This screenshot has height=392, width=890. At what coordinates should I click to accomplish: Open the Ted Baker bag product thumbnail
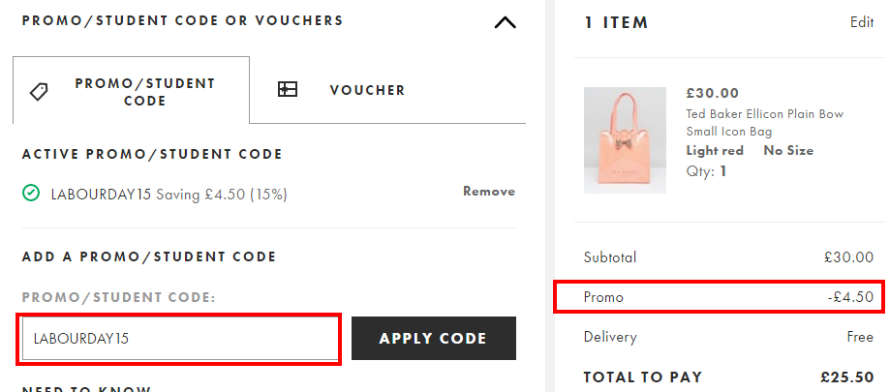coord(625,140)
